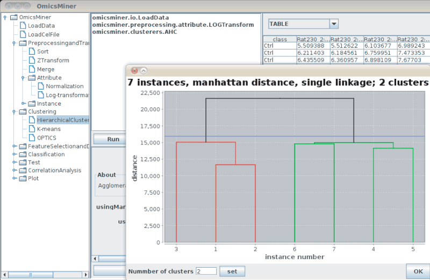Expand the CorrelationAnalysis node toggle
Screen dimensions: 430x280
coord(15,170)
